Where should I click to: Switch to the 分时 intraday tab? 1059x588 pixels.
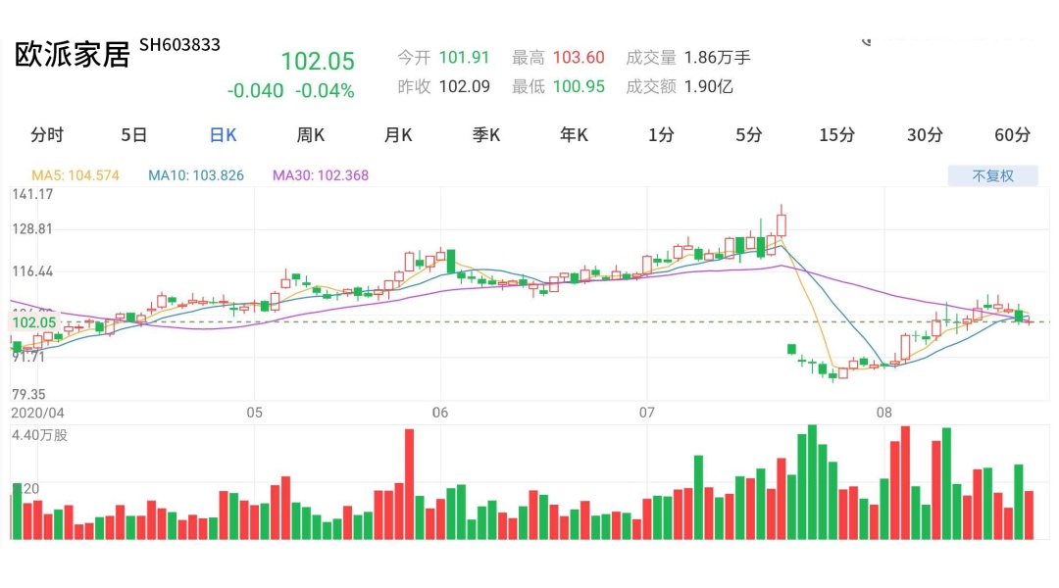point(47,135)
